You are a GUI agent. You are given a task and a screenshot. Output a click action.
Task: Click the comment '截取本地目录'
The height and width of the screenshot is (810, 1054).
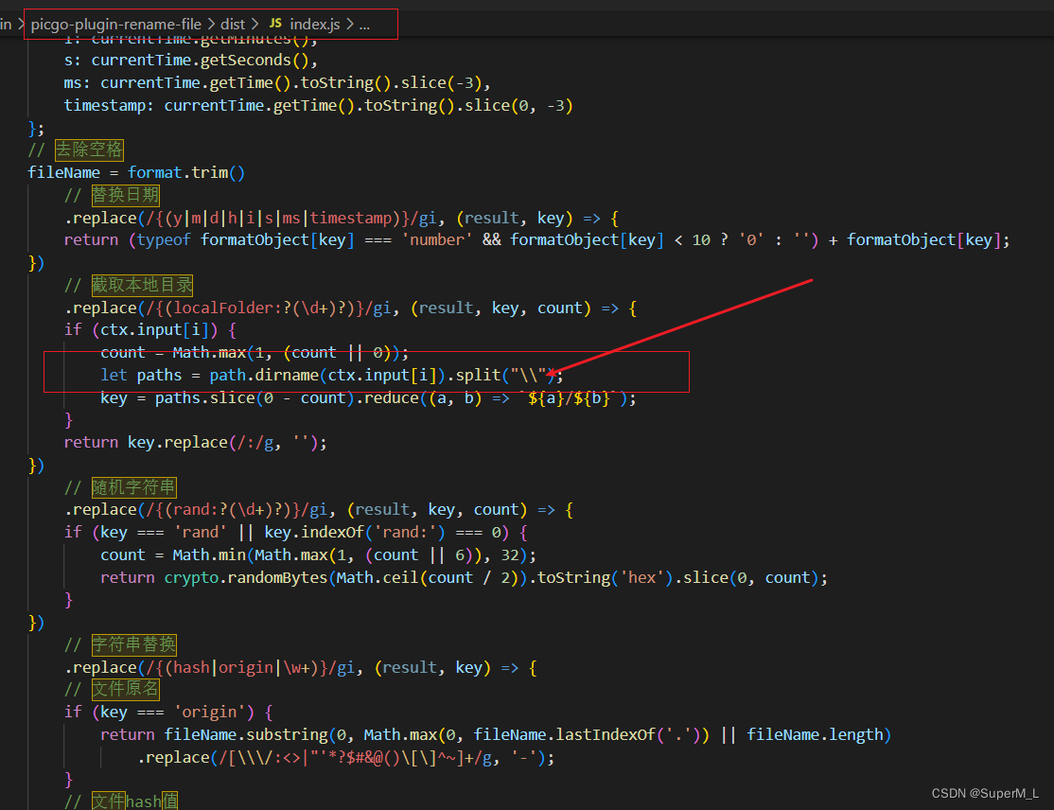pyautogui.click(x=143, y=285)
